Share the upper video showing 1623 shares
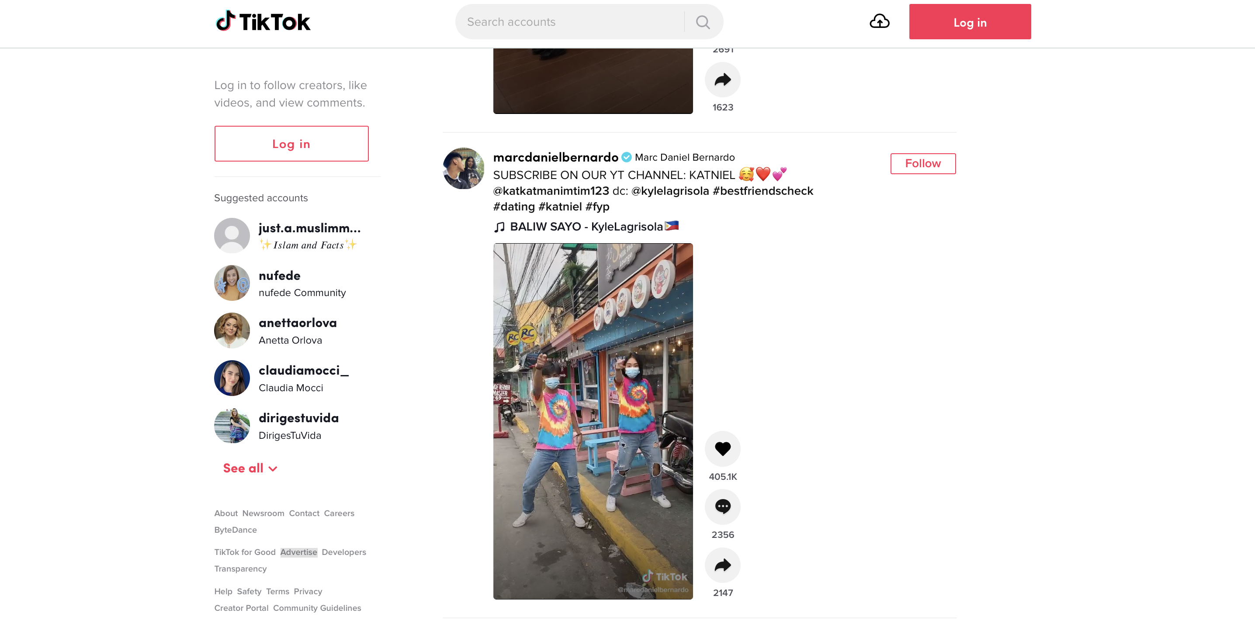The width and height of the screenshot is (1255, 620). 722,80
